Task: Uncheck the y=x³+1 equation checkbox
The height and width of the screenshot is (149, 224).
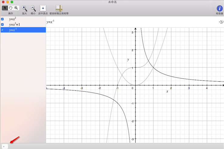Action: [2, 24]
